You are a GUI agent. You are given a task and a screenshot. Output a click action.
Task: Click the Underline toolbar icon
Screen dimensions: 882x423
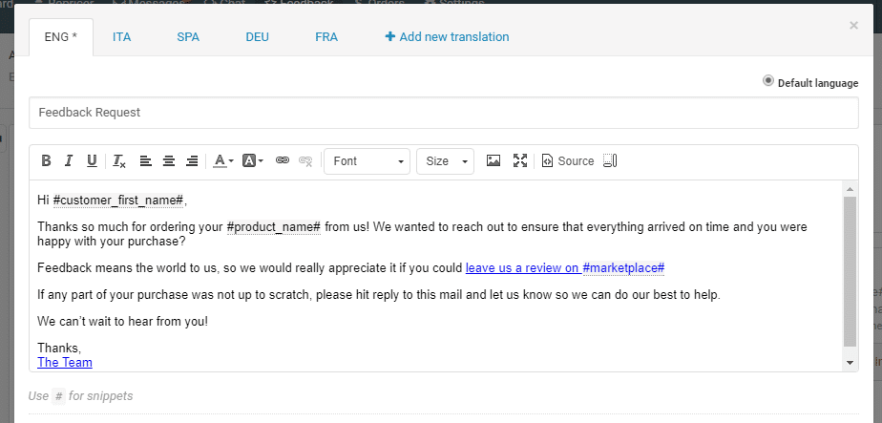coord(92,160)
